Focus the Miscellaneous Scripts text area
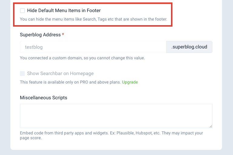The width and height of the screenshot is (233, 155). point(116,116)
